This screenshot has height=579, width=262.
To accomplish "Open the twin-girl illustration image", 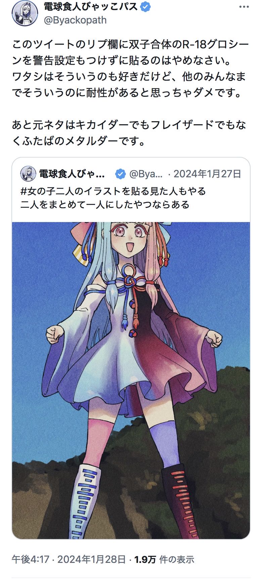I will [x=131, y=380].
